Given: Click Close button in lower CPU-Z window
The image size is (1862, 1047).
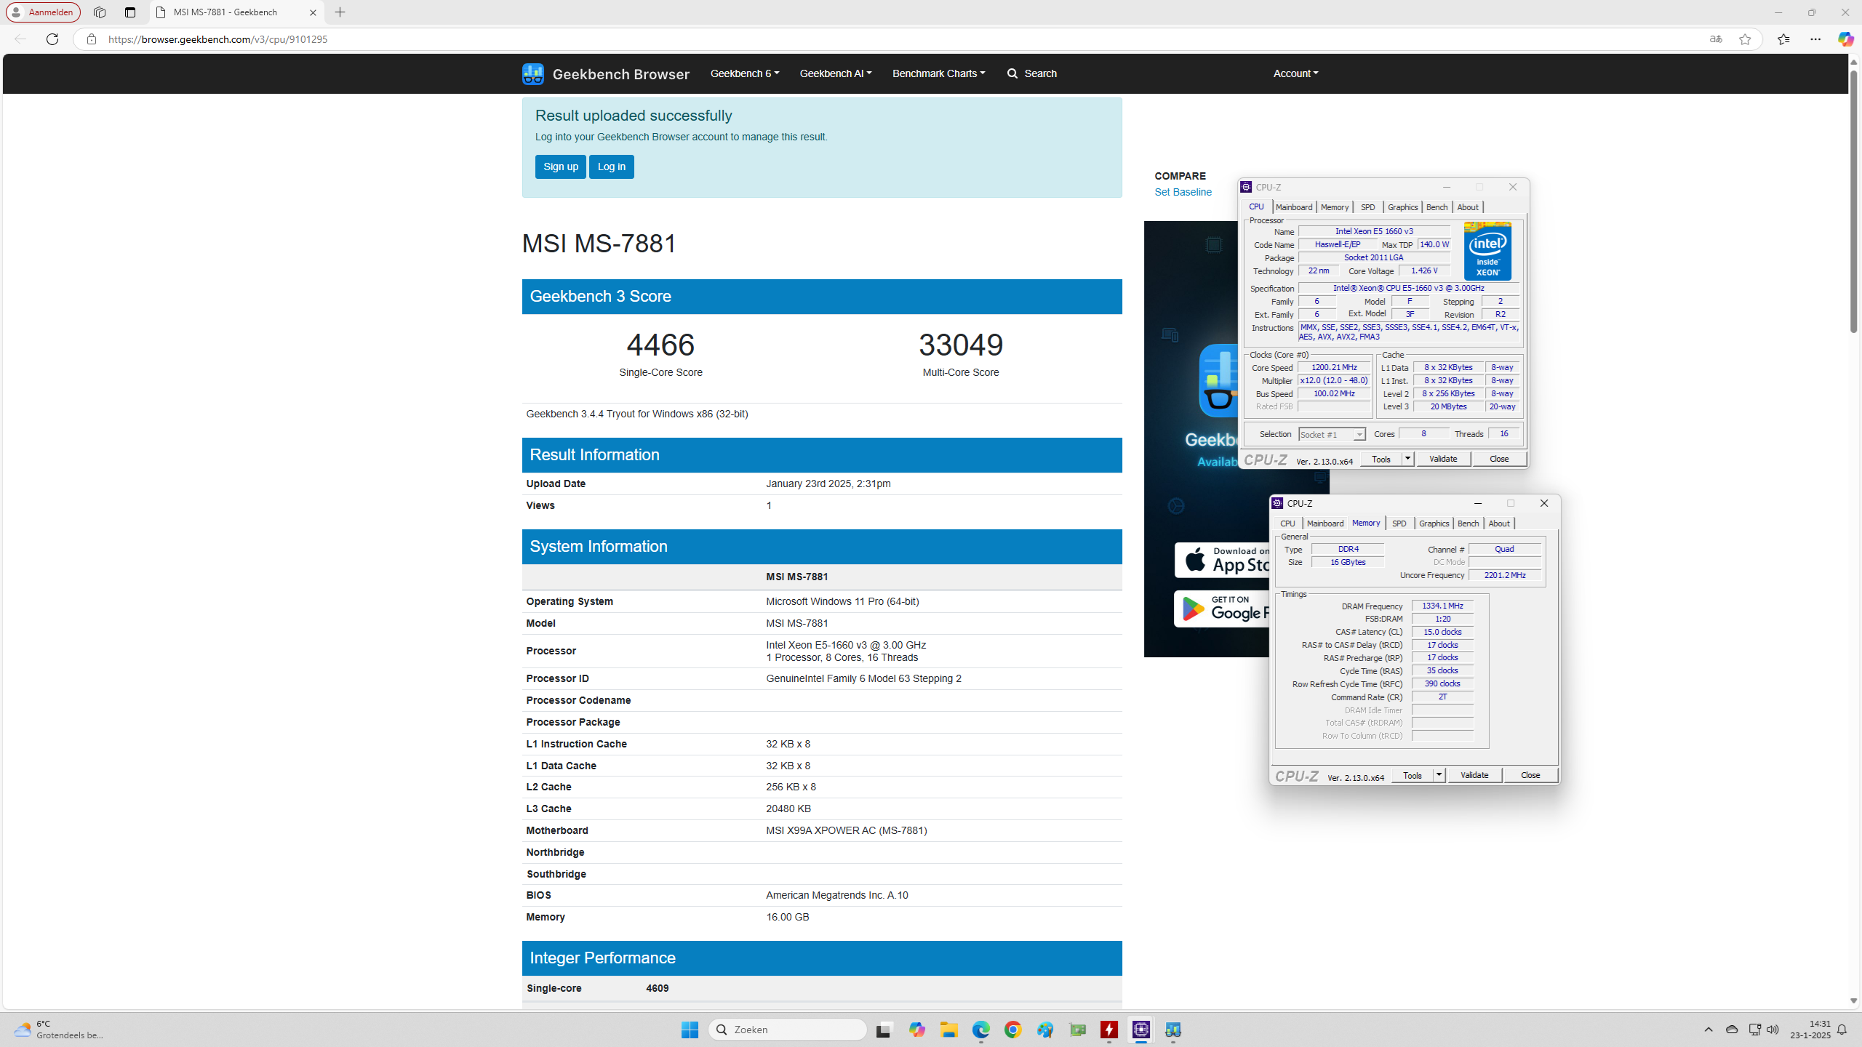Looking at the screenshot, I should pyautogui.click(x=1530, y=775).
